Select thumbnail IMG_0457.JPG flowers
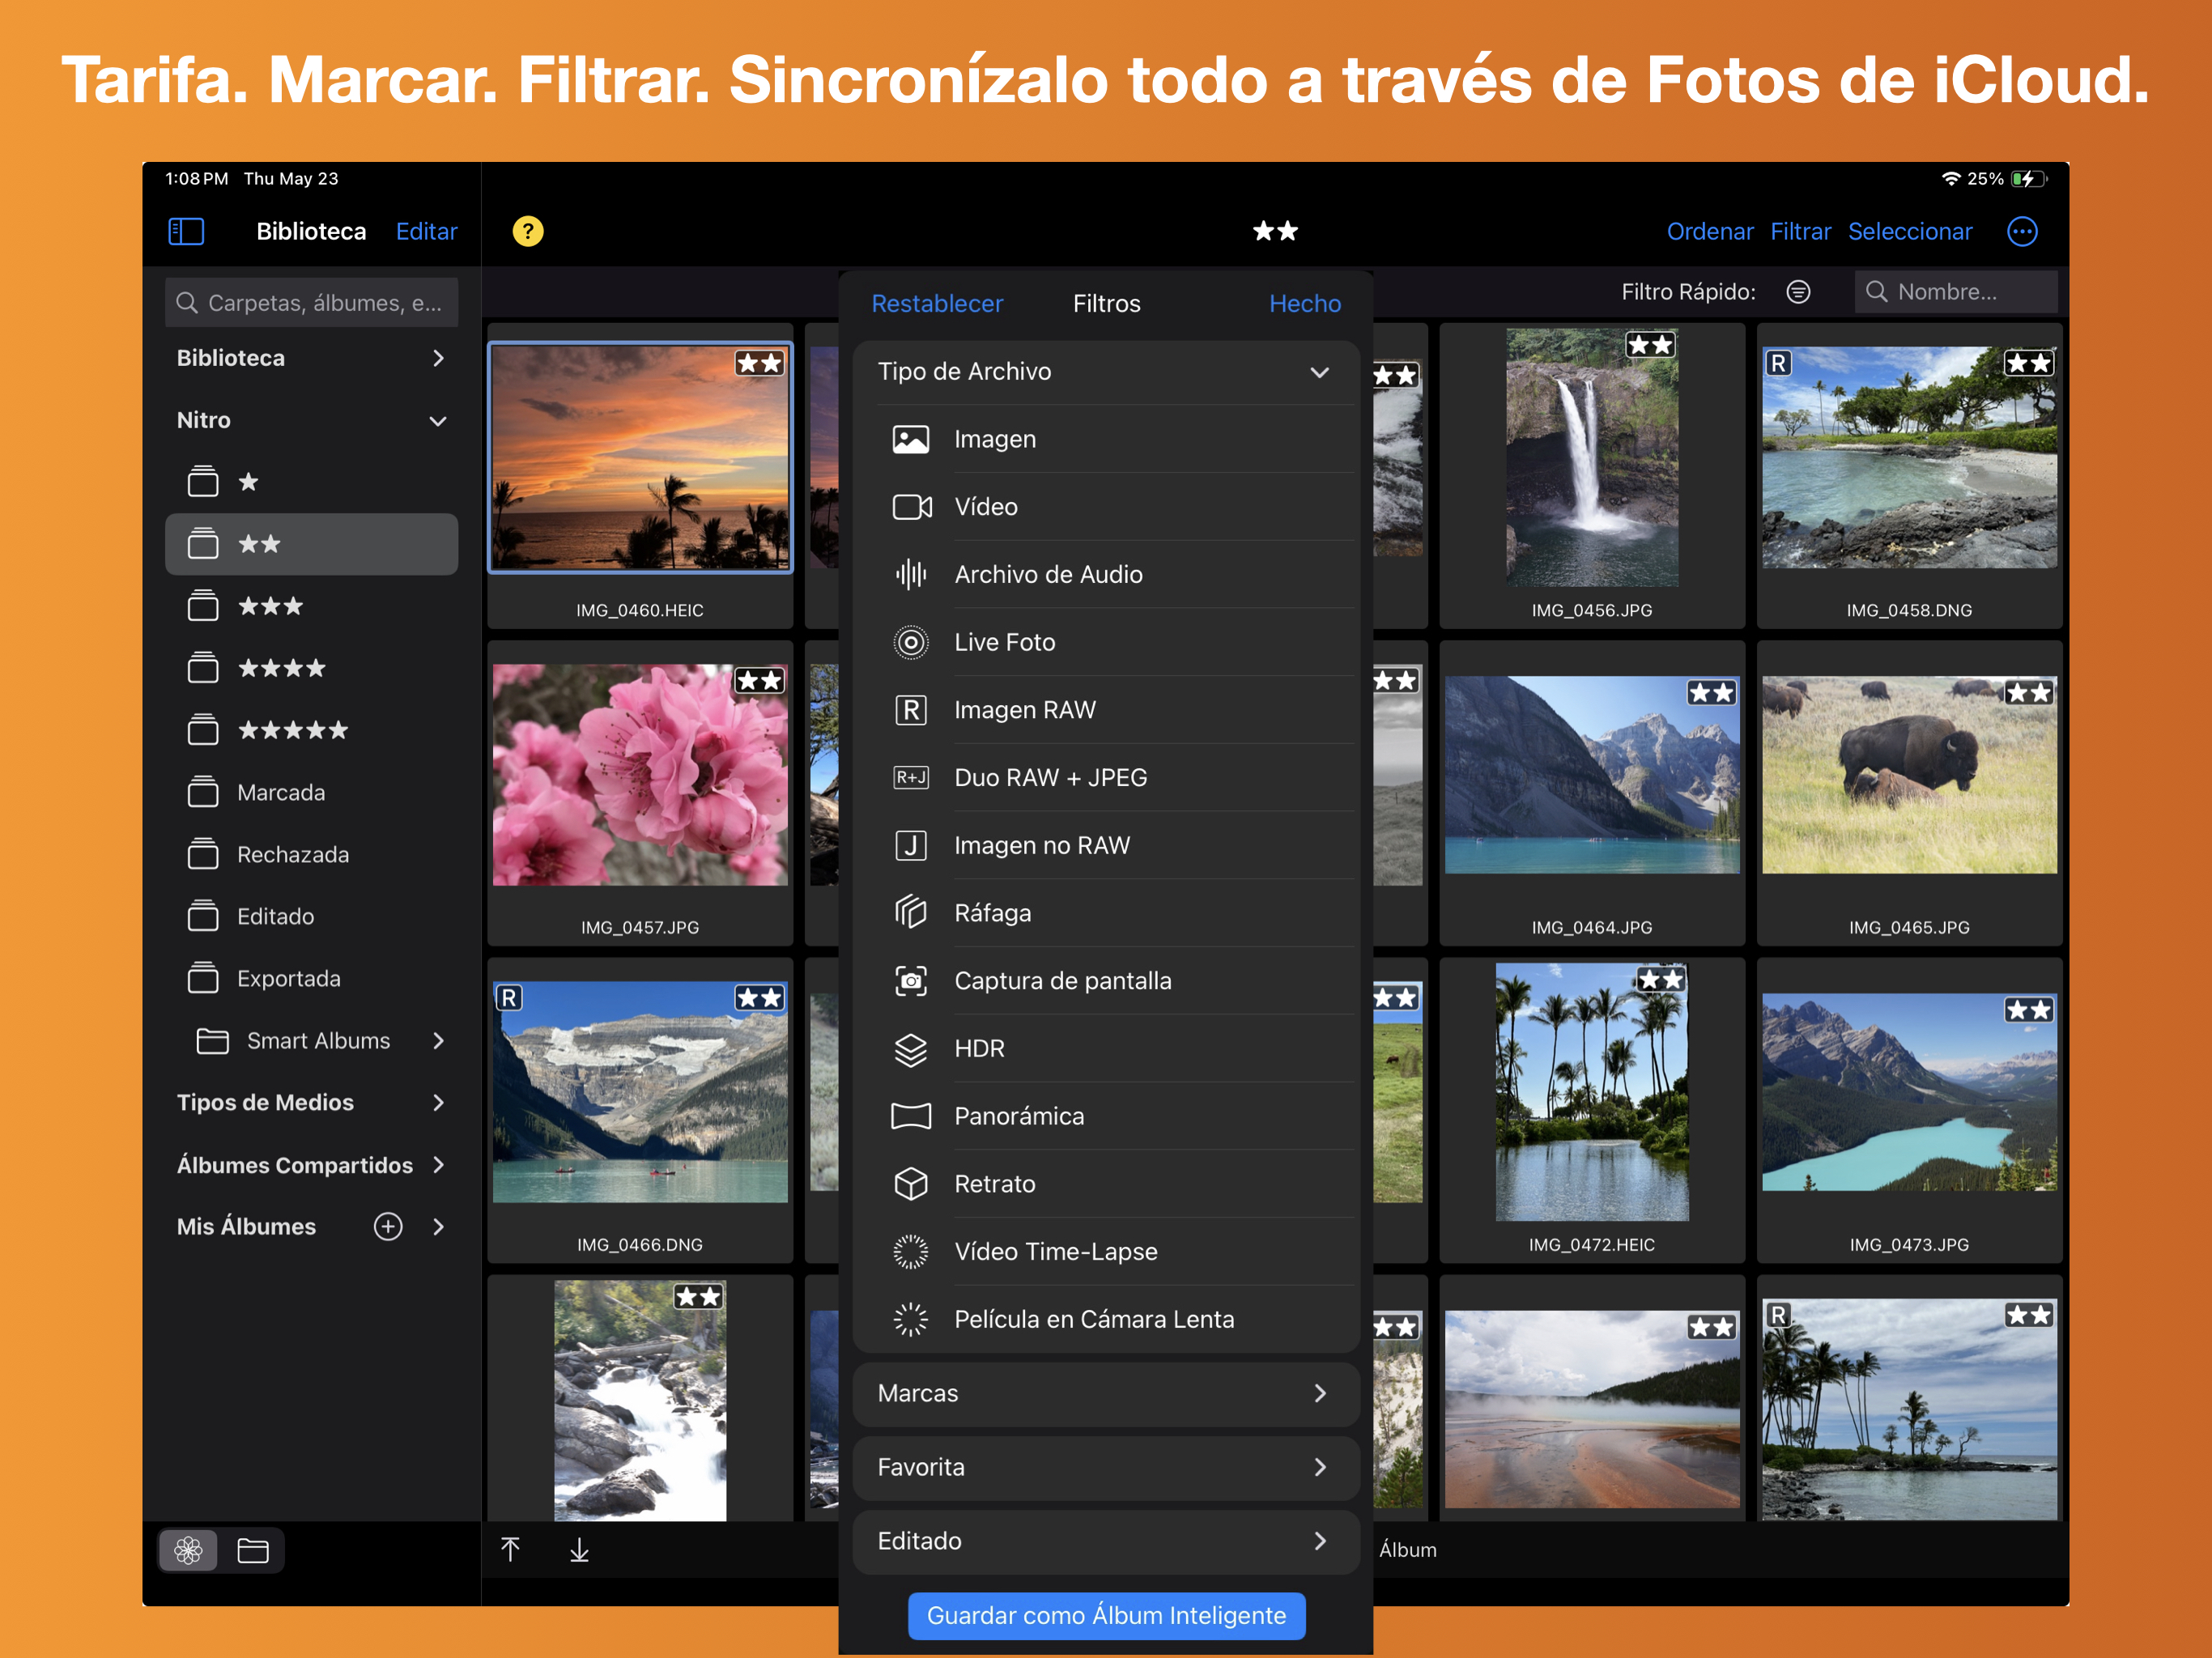This screenshot has height=1658, width=2212. [x=640, y=794]
